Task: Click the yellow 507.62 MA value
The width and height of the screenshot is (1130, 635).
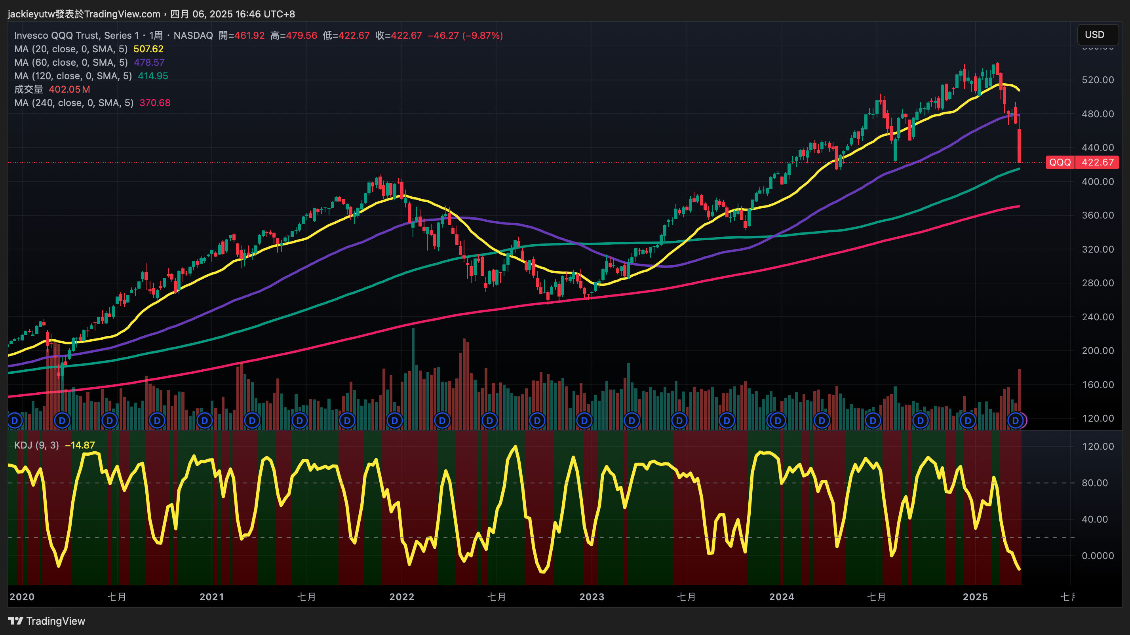Action: click(x=148, y=49)
